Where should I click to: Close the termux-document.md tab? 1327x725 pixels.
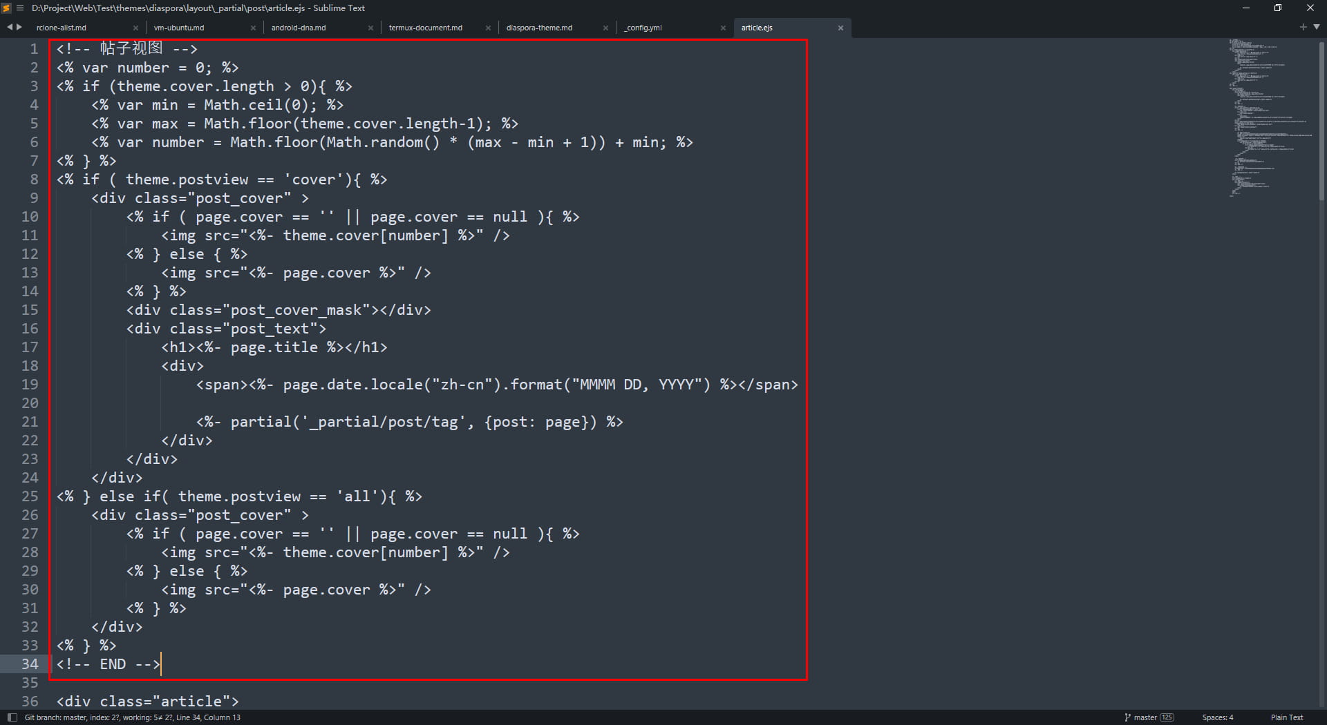point(488,28)
